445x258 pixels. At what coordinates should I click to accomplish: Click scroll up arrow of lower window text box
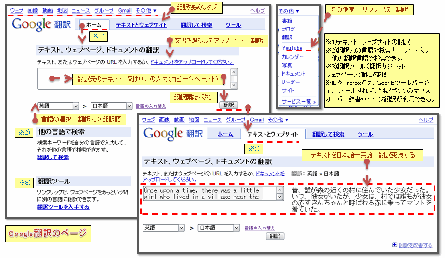280,190
